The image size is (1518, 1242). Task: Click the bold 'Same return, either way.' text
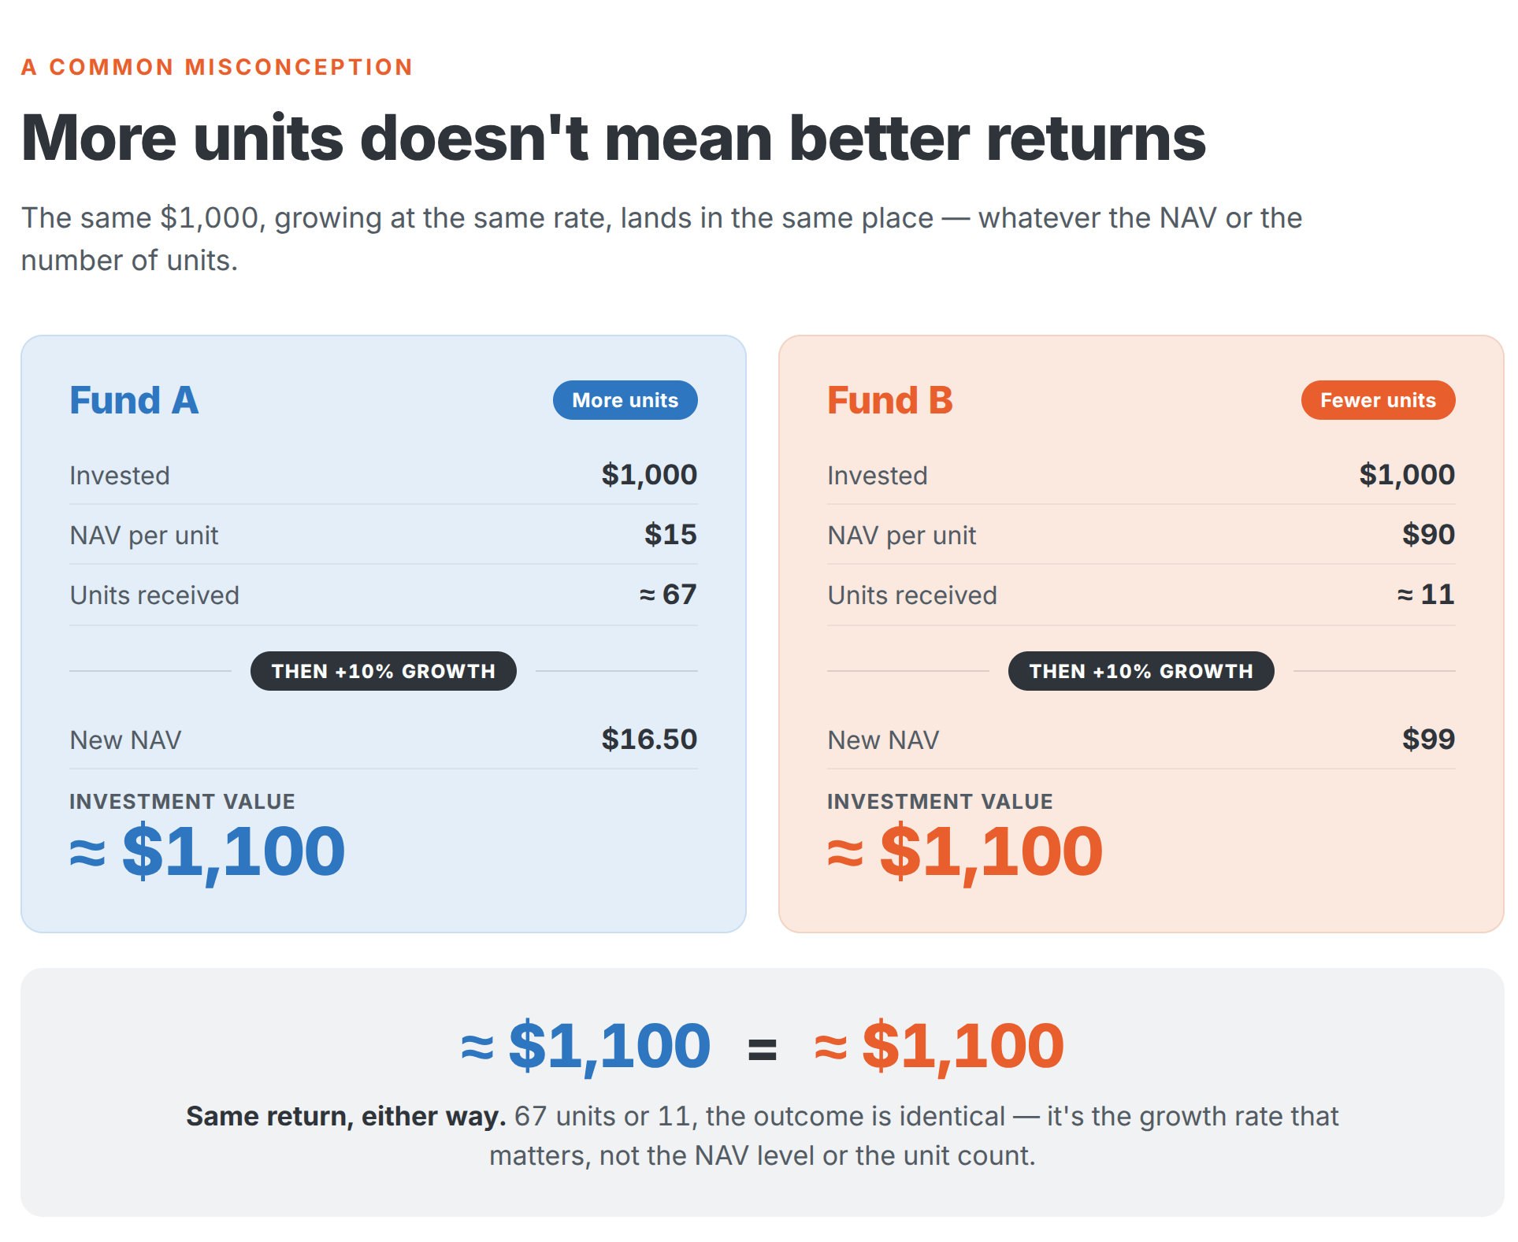(346, 1116)
